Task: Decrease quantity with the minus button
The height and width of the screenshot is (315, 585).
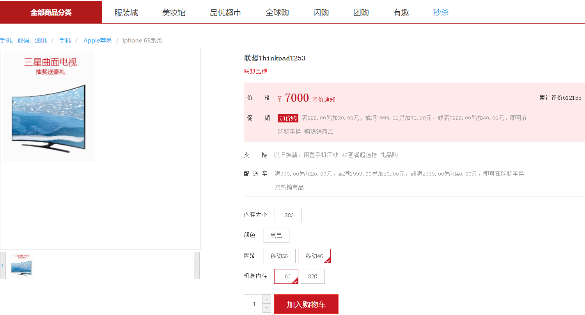Action: coord(267,308)
